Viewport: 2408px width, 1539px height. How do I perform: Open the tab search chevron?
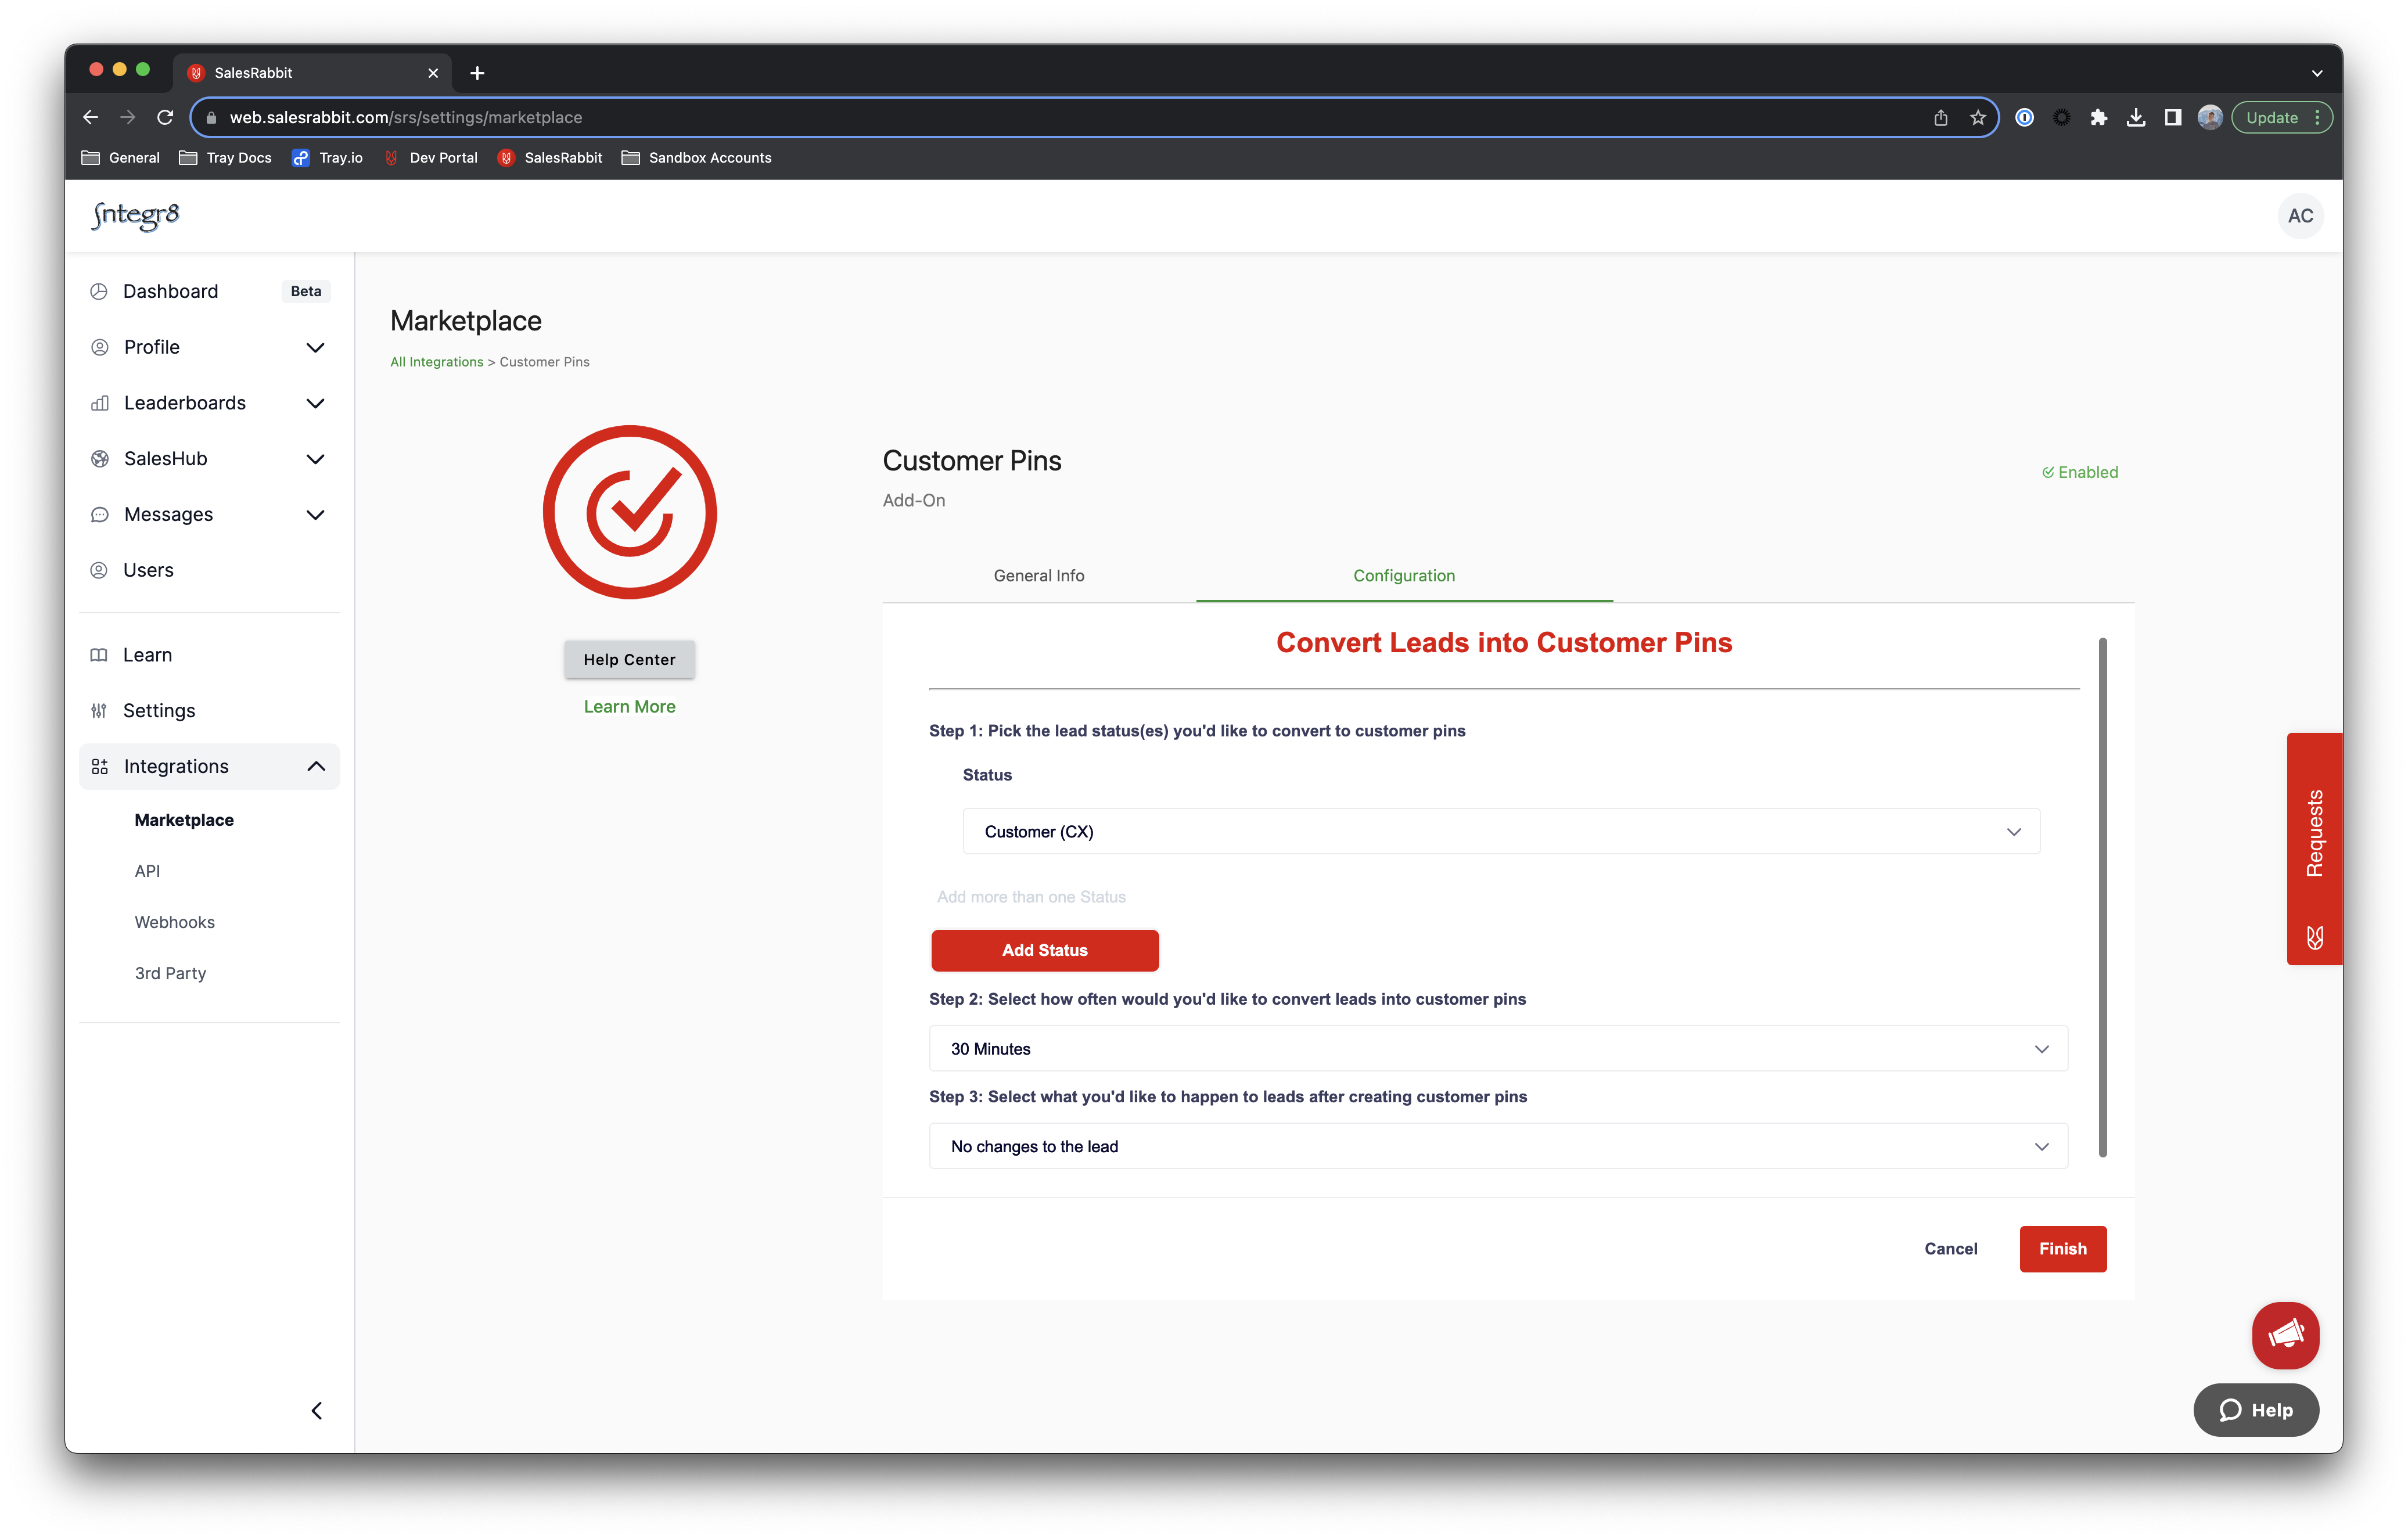tap(2316, 73)
